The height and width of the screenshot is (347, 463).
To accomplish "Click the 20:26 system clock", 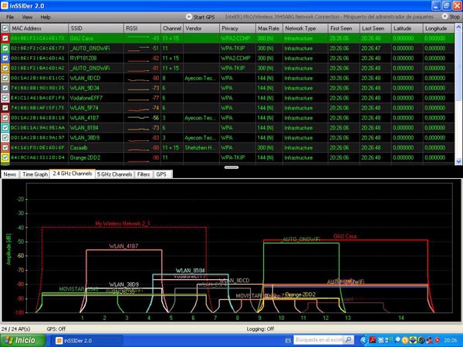I will click(x=451, y=340).
